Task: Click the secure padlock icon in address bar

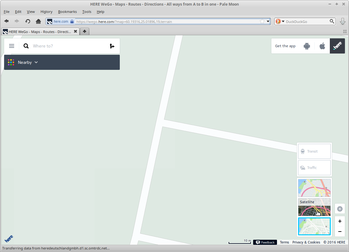Action: pos(72,21)
